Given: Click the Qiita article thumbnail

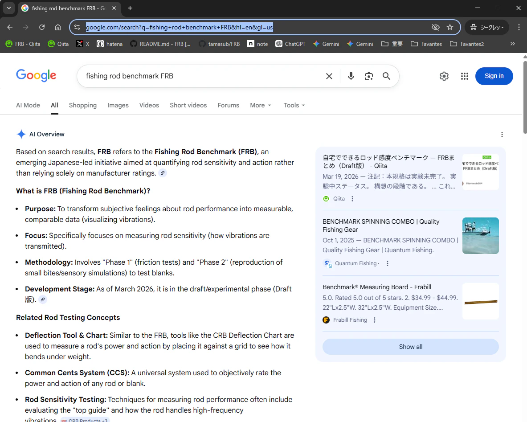Looking at the screenshot, I should (x=481, y=172).
